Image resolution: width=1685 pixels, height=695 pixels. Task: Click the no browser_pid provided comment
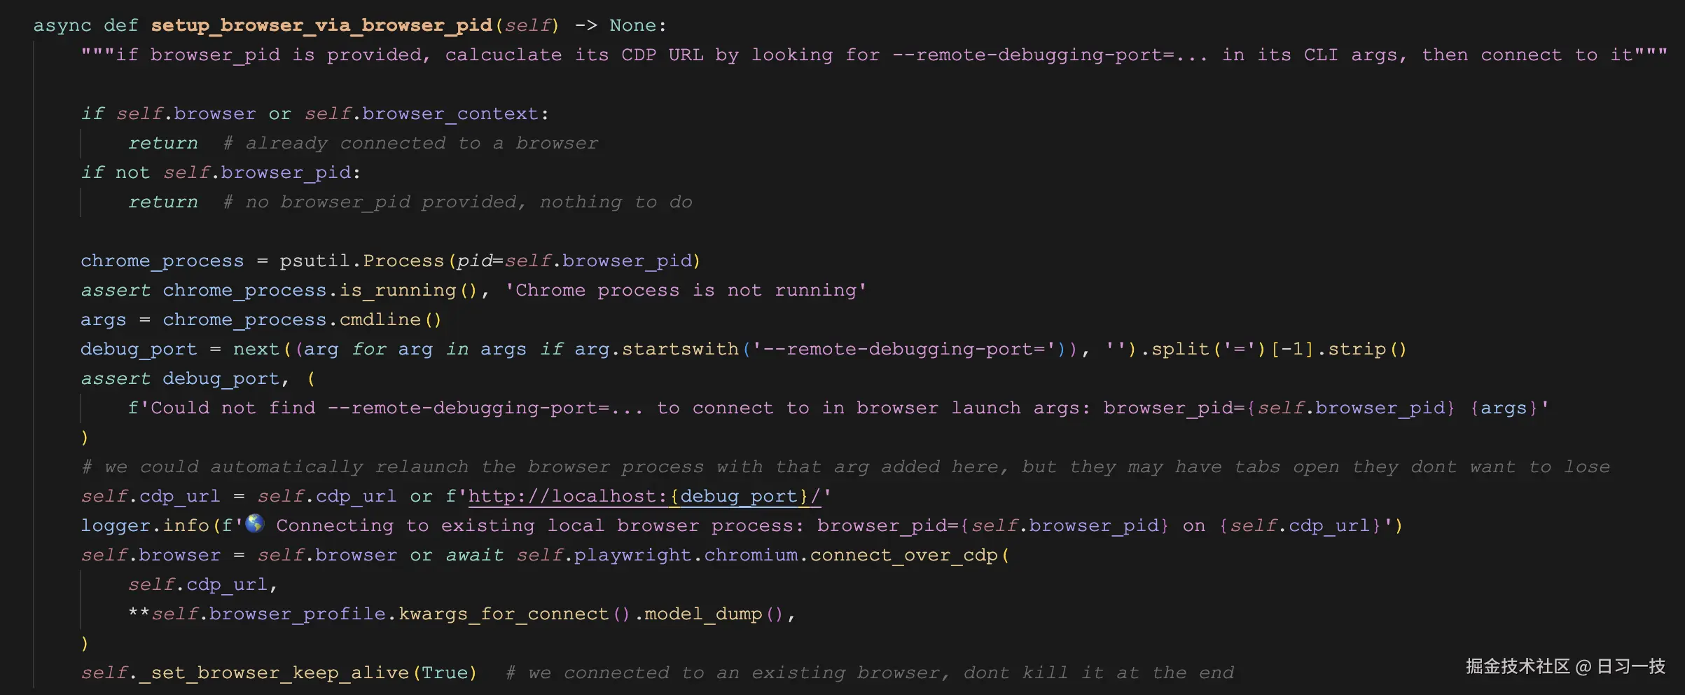tap(455, 202)
